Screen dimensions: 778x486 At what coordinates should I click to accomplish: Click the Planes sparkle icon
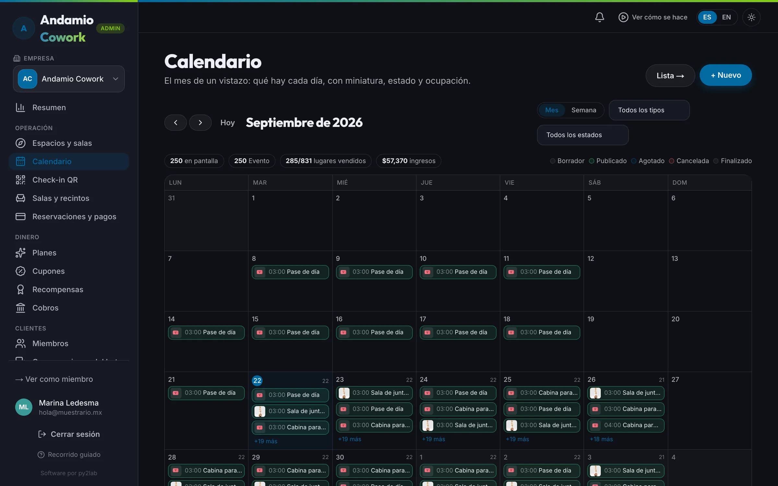20,253
